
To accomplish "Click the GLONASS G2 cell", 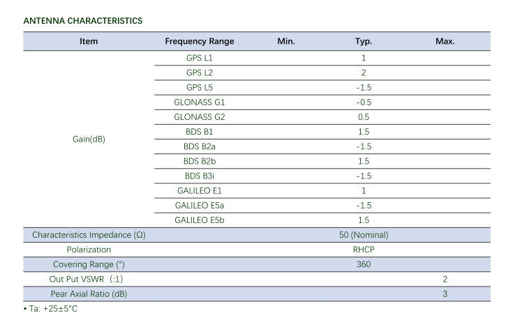I will tap(199, 117).
